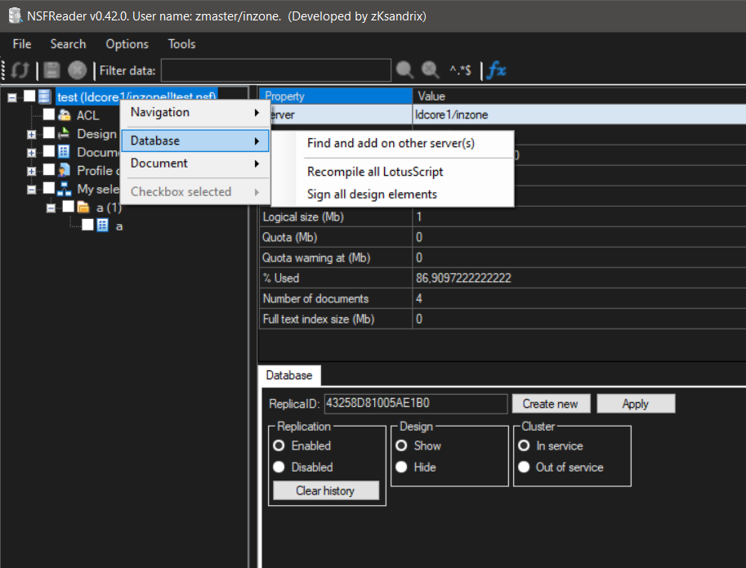Select the % Used property row
Image resolution: width=746 pixels, height=568 pixels.
503,279
